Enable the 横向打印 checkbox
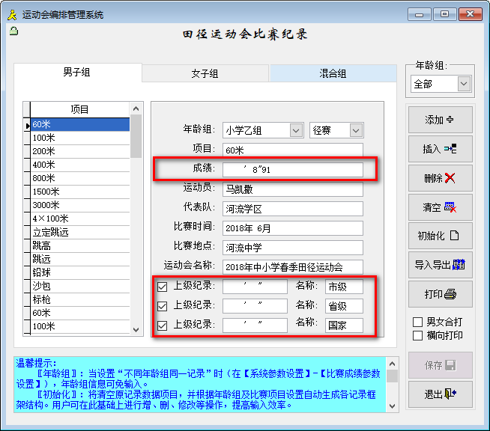 point(418,335)
